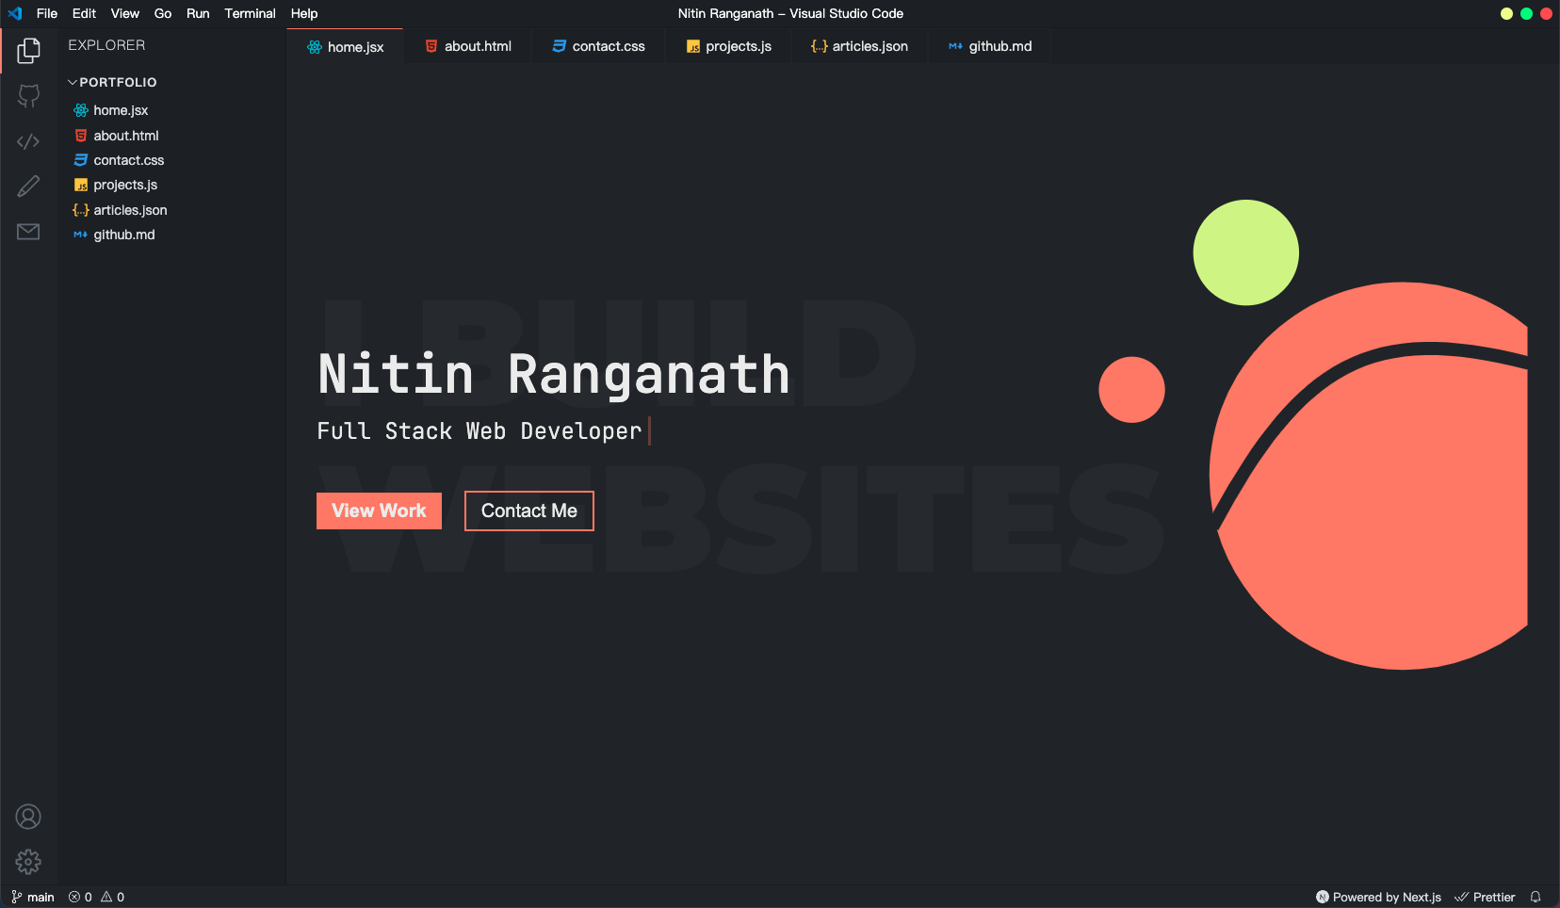The image size is (1560, 908).
Task: Open the settings gear icon
Action: [x=28, y=862]
